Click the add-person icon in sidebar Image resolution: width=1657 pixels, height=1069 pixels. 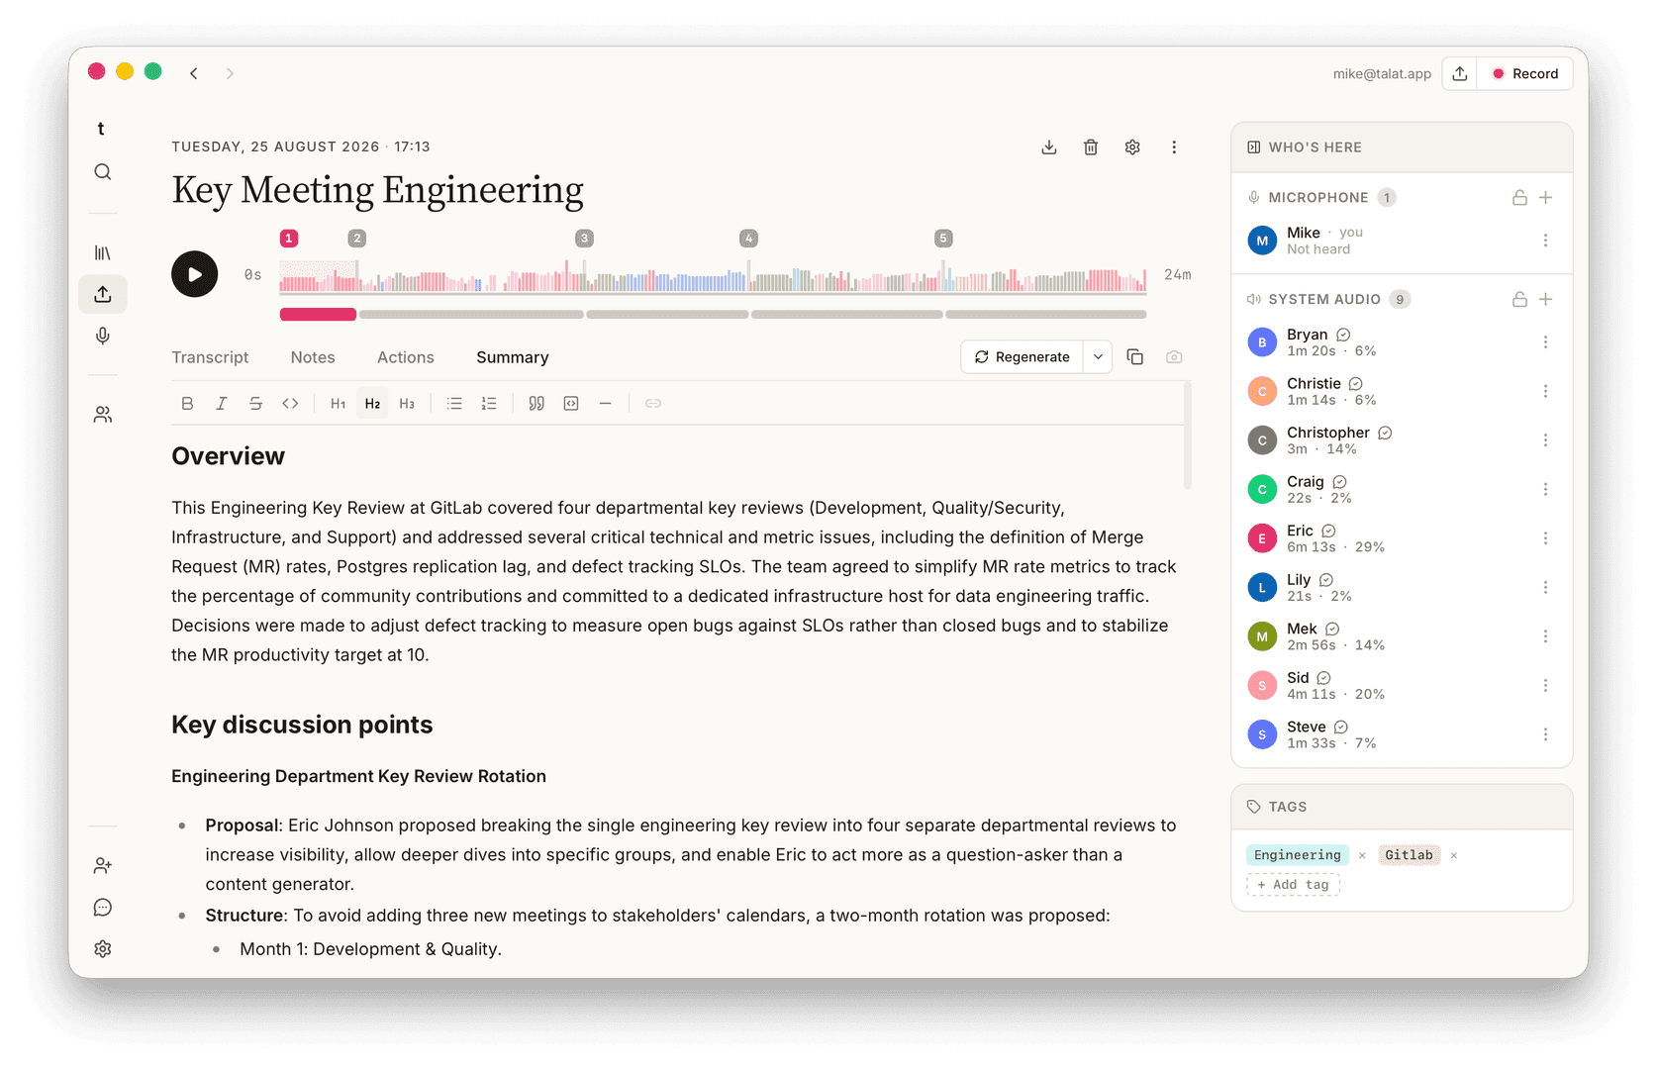[103, 866]
